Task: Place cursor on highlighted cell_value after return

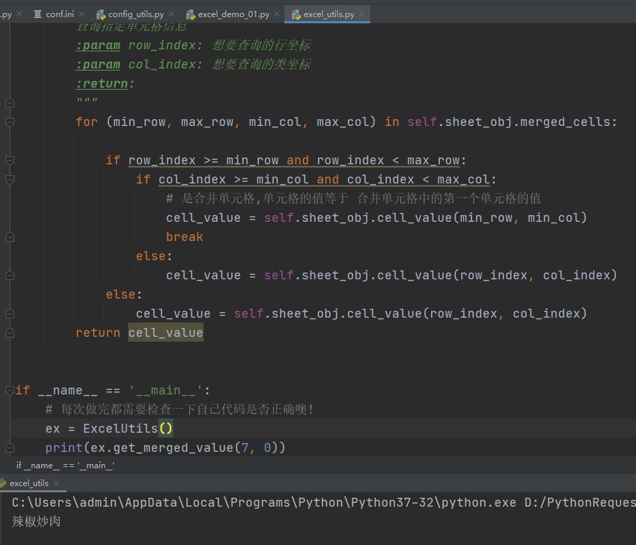Action: pyautogui.click(x=166, y=333)
